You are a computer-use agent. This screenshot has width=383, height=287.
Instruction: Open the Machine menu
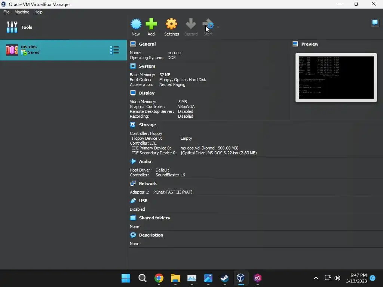[22, 12]
